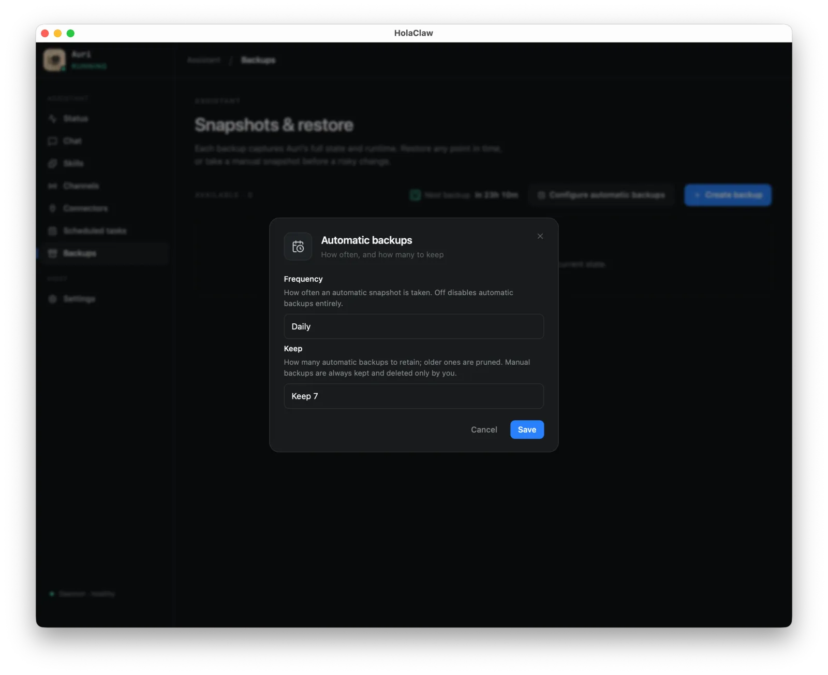This screenshot has height=675, width=828.
Task: Click the Status pulse icon in sidebar
Action: pos(52,119)
